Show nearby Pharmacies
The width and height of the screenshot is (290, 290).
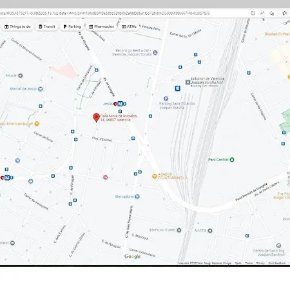(101, 26)
